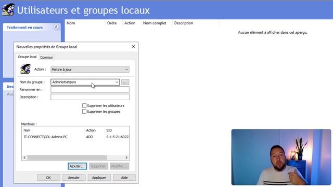The image size is (333, 187).
Task: Click the Supprimer button below the members list
Action: pos(98,166)
